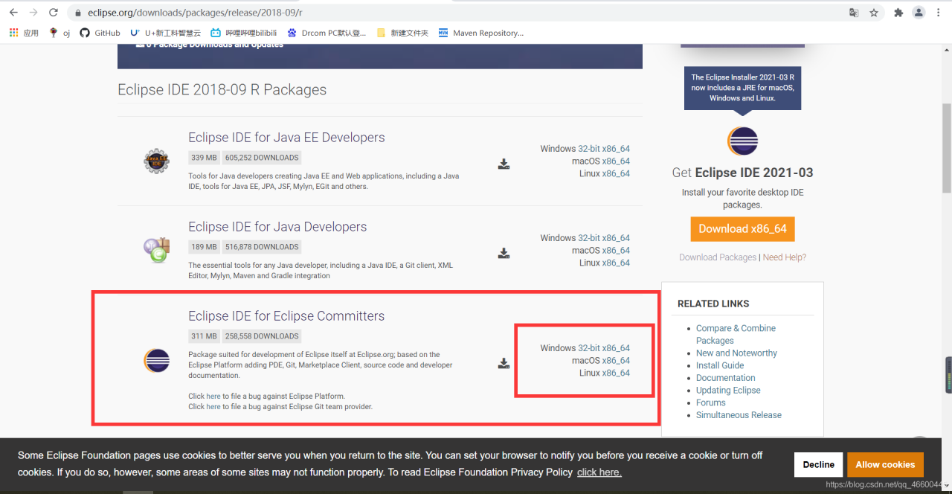Click the page vertical scrollbar thumb
Screen dimensions: 952x494
(946, 147)
